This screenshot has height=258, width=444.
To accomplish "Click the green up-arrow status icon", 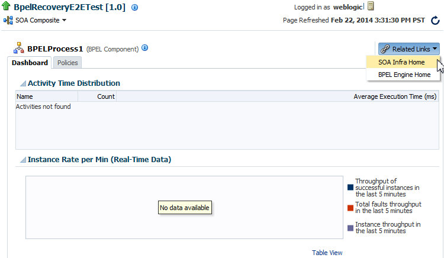I will [x=7, y=6].
